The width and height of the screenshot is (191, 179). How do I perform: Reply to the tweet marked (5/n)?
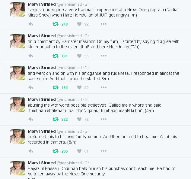[x=31, y=151]
